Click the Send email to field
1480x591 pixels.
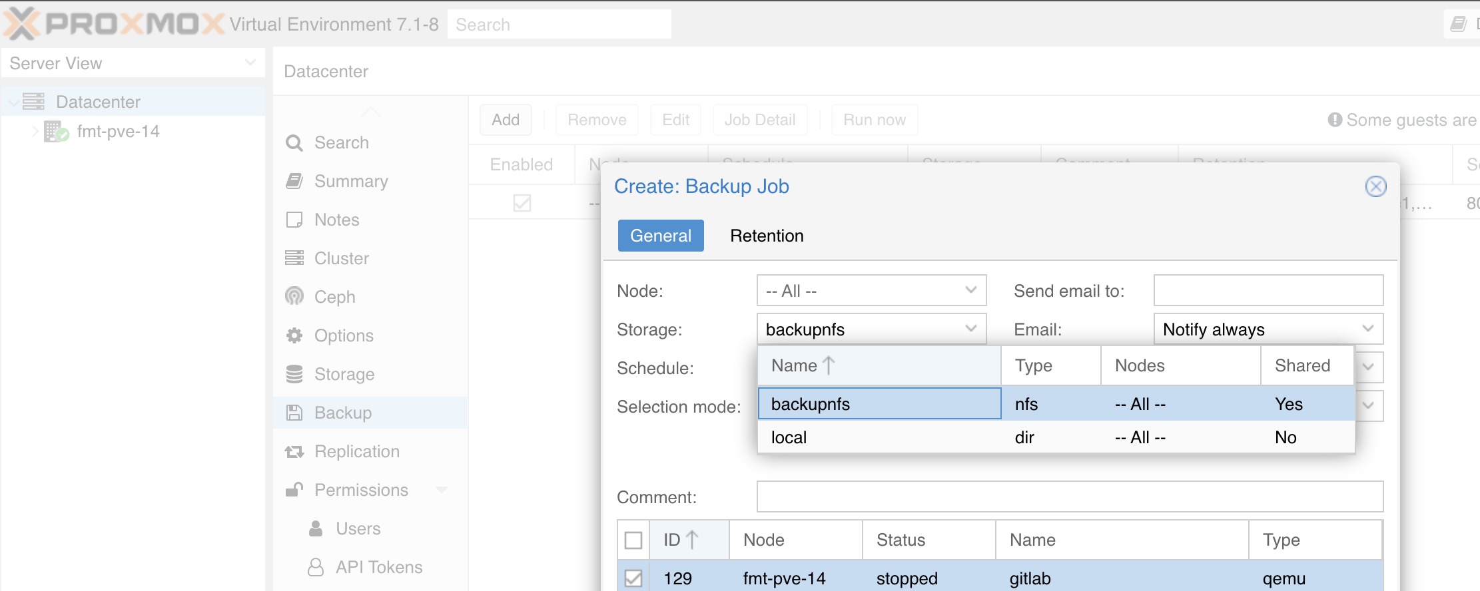(1268, 290)
